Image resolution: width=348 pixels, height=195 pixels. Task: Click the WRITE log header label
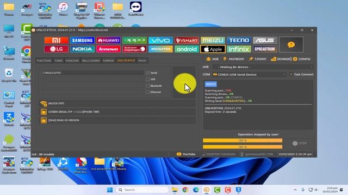pyautogui.click(x=210, y=84)
